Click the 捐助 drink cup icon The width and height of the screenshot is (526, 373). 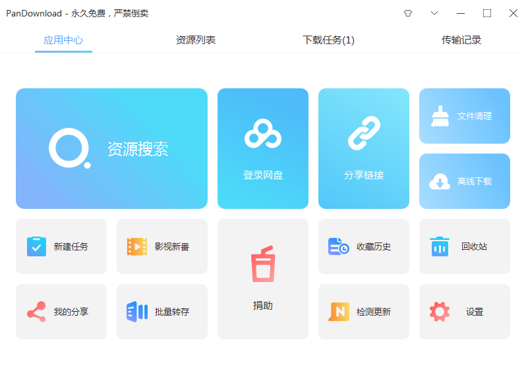pos(264,264)
